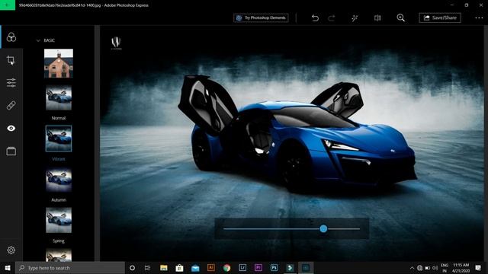Apply the Vibrant look thumbnail
488x274 pixels.
click(x=59, y=139)
